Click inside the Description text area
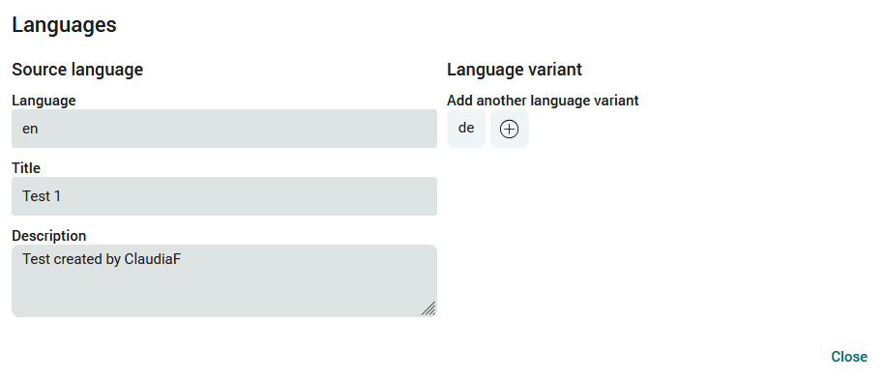Image resolution: width=884 pixels, height=380 pixels. pyautogui.click(x=224, y=280)
